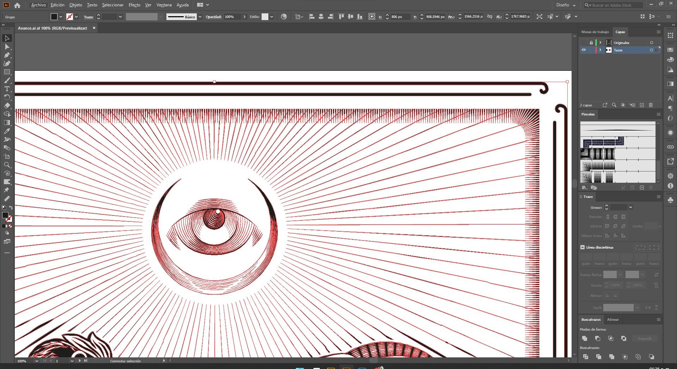
Task: Click the X position input field
Action: coord(401,17)
